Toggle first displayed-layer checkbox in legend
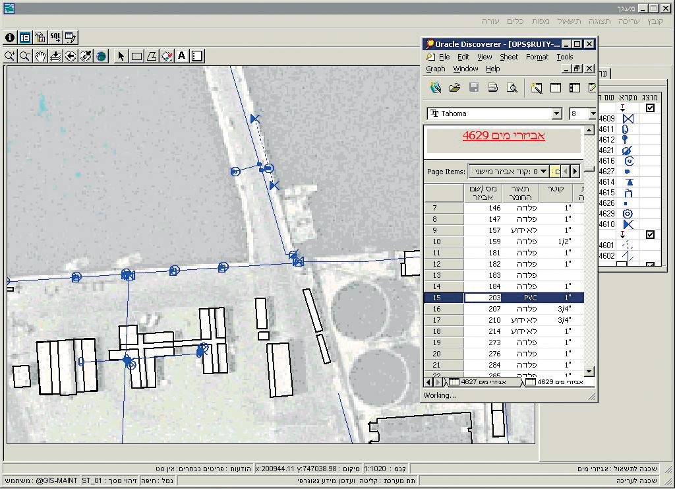675x489 pixels. (x=650, y=108)
